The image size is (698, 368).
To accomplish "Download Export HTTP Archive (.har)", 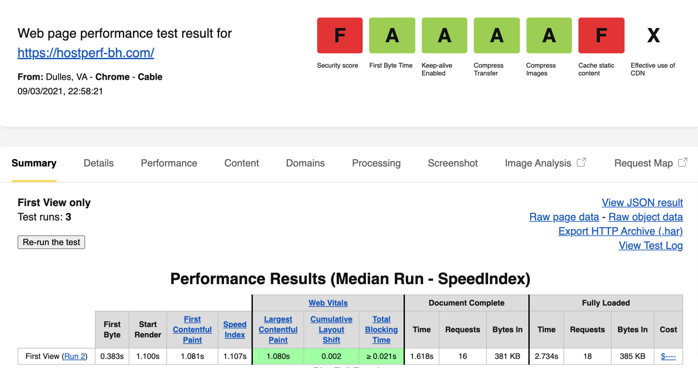I will (621, 231).
